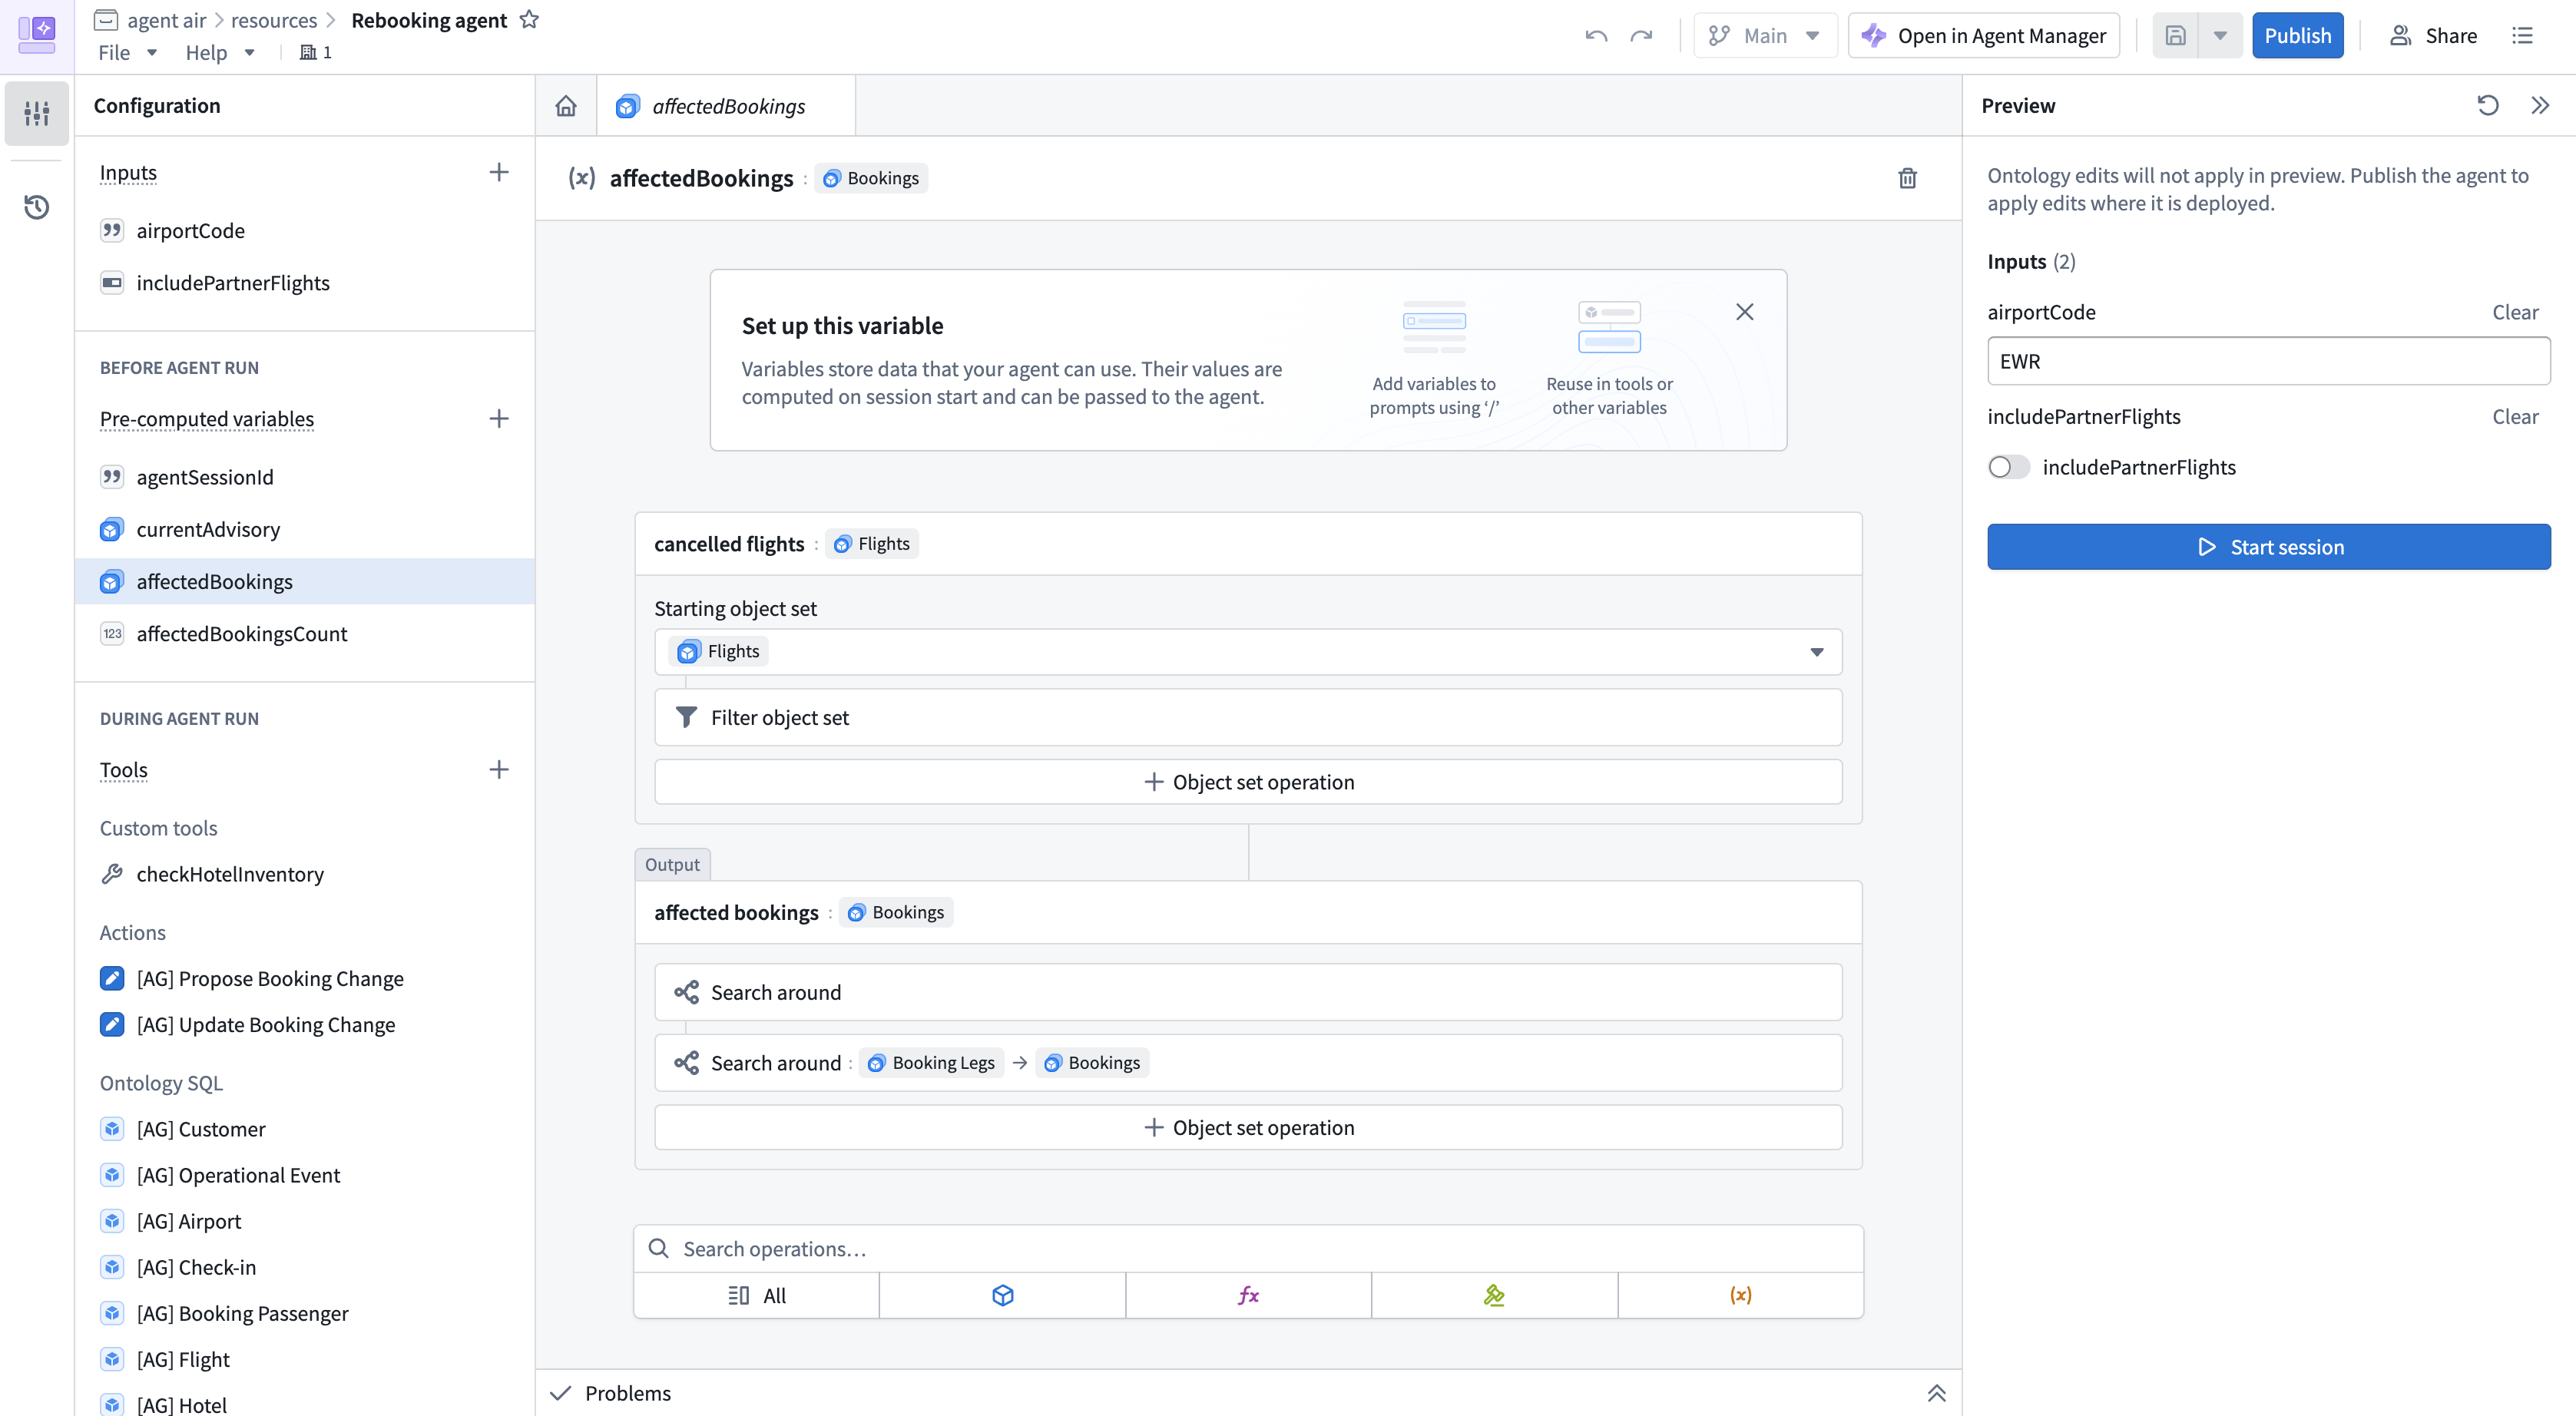Open the list menu icon beside Share
Screen dimensions: 2576x1416
coord(2522,36)
